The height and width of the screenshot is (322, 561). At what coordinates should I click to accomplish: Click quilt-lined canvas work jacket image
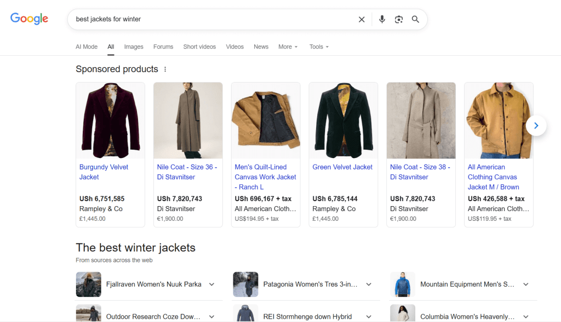pyautogui.click(x=266, y=121)
